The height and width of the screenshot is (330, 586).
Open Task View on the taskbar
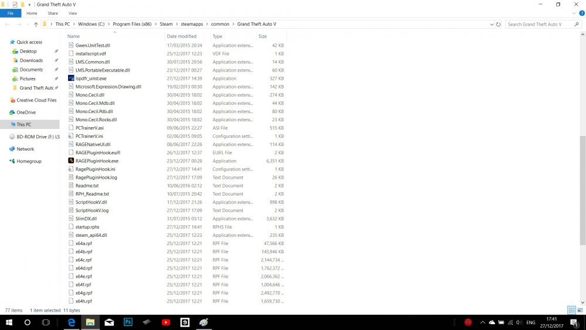click(x=46, y=322)
